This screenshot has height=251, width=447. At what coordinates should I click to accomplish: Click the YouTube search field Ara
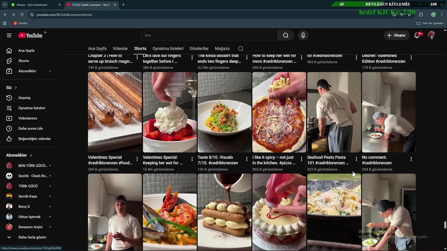pyautogui.click(x=209, y=35)
